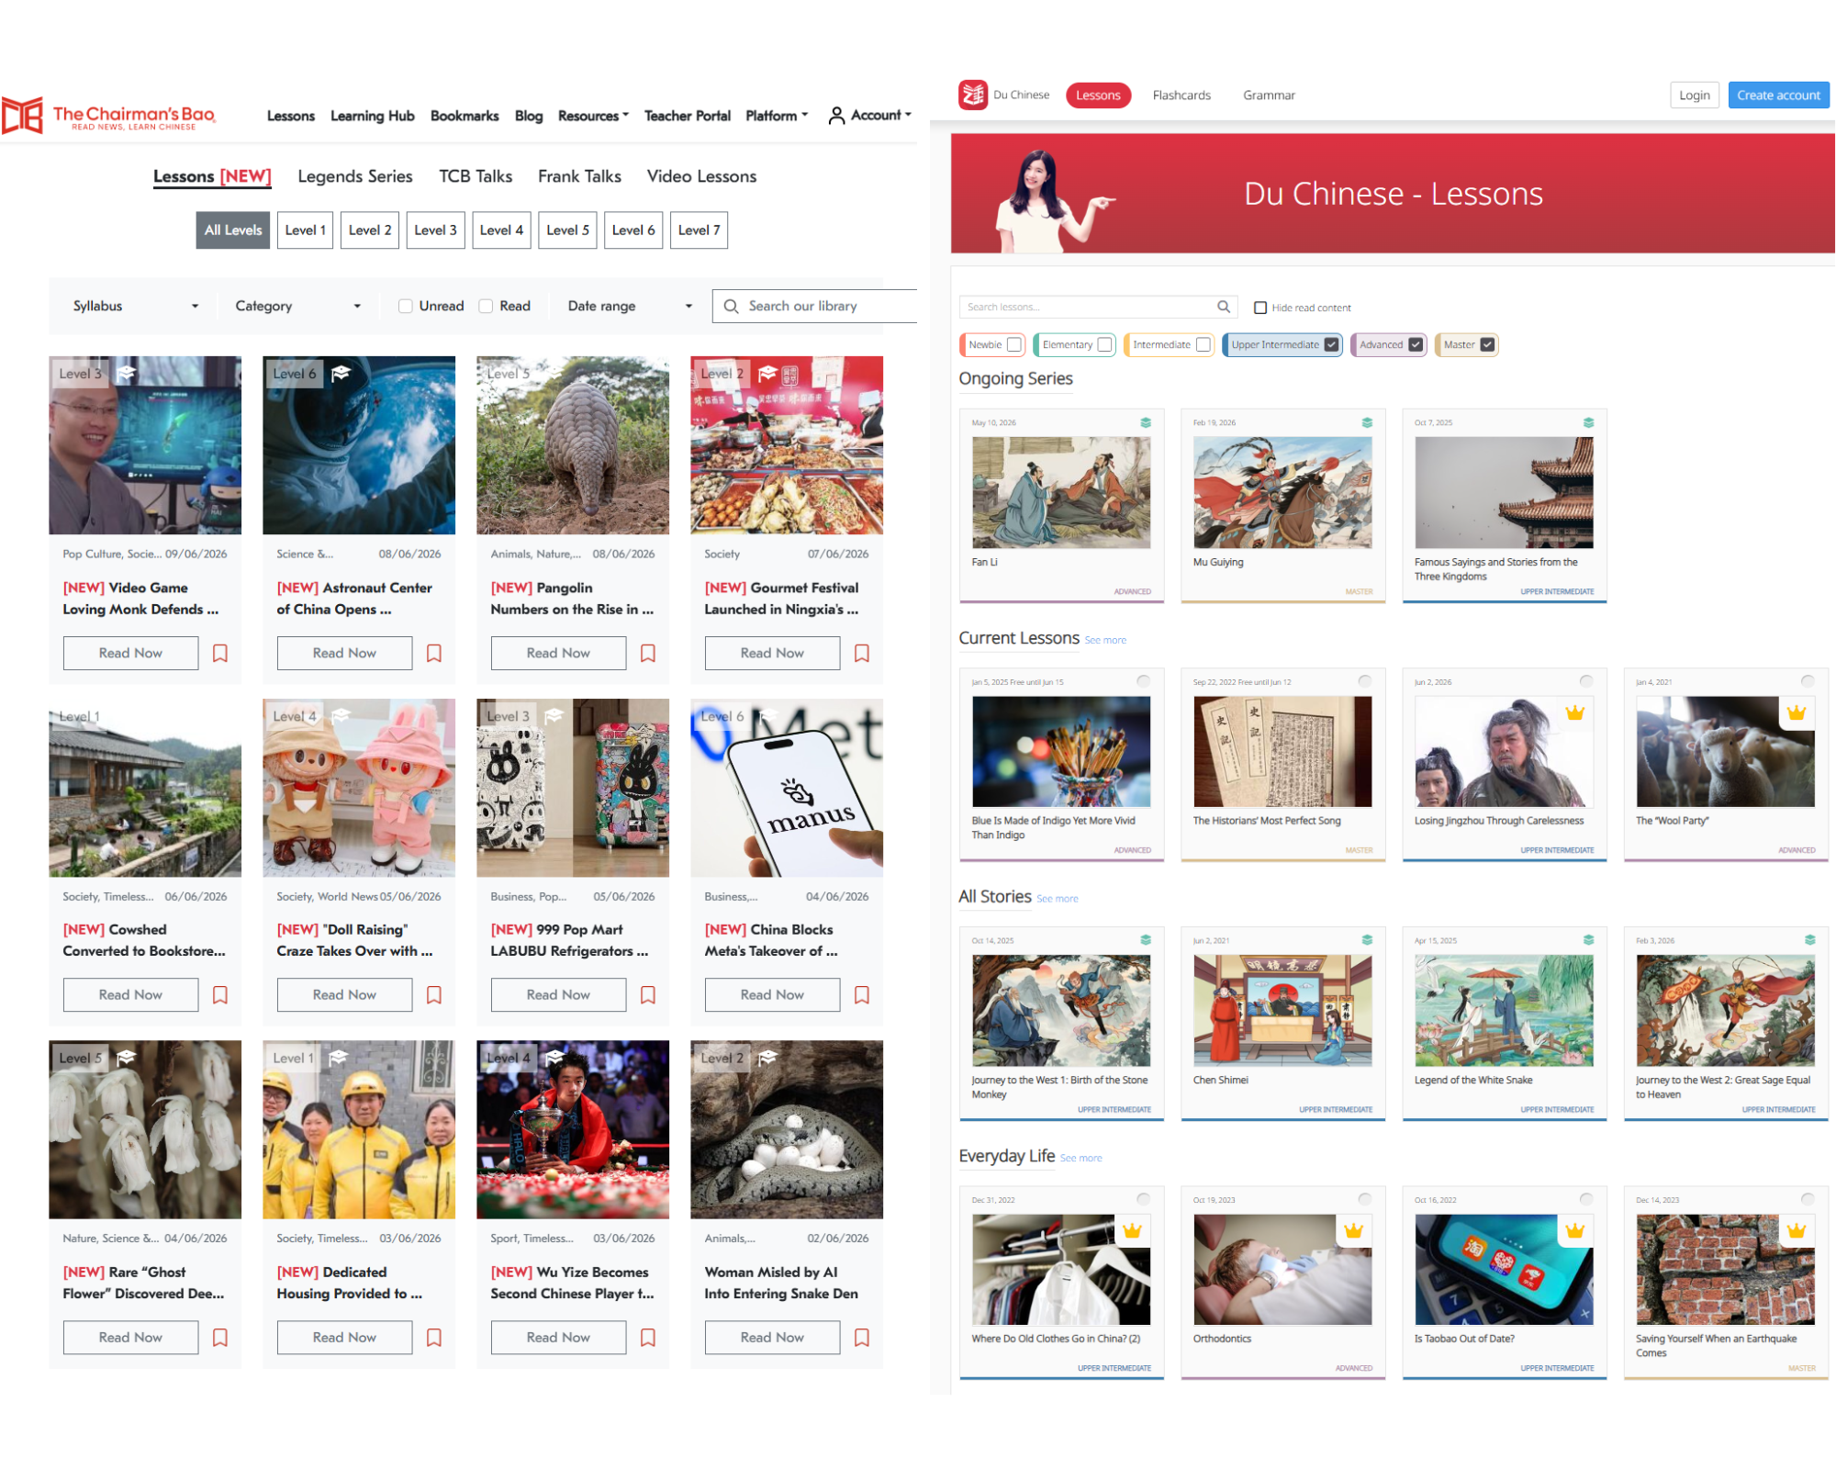The height and width of the screenshot is (1469, 1836).
Task: Tick the Unread checkbox
Action: (x=405, y=306)
